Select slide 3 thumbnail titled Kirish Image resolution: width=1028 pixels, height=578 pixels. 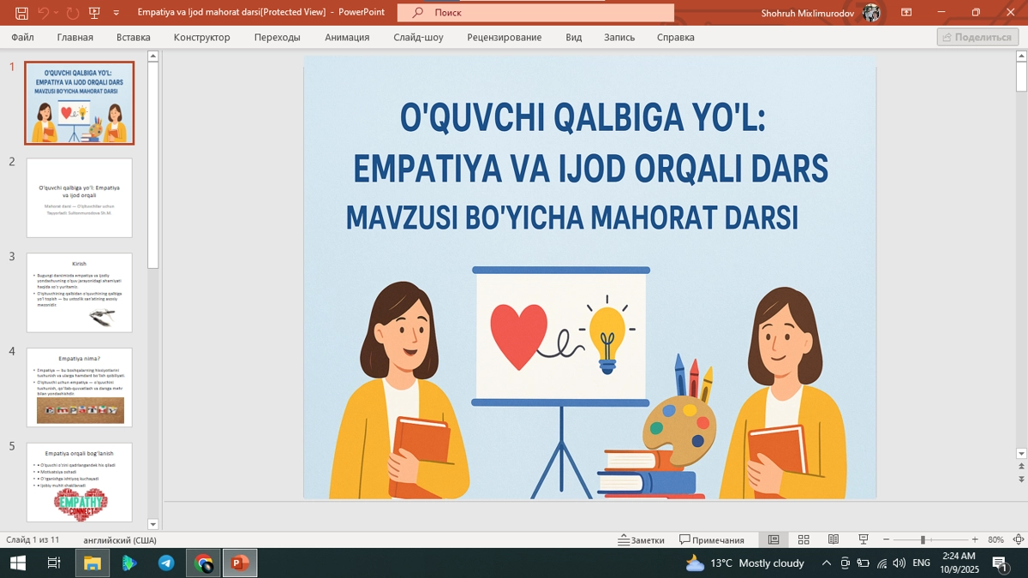coord(80,291)
